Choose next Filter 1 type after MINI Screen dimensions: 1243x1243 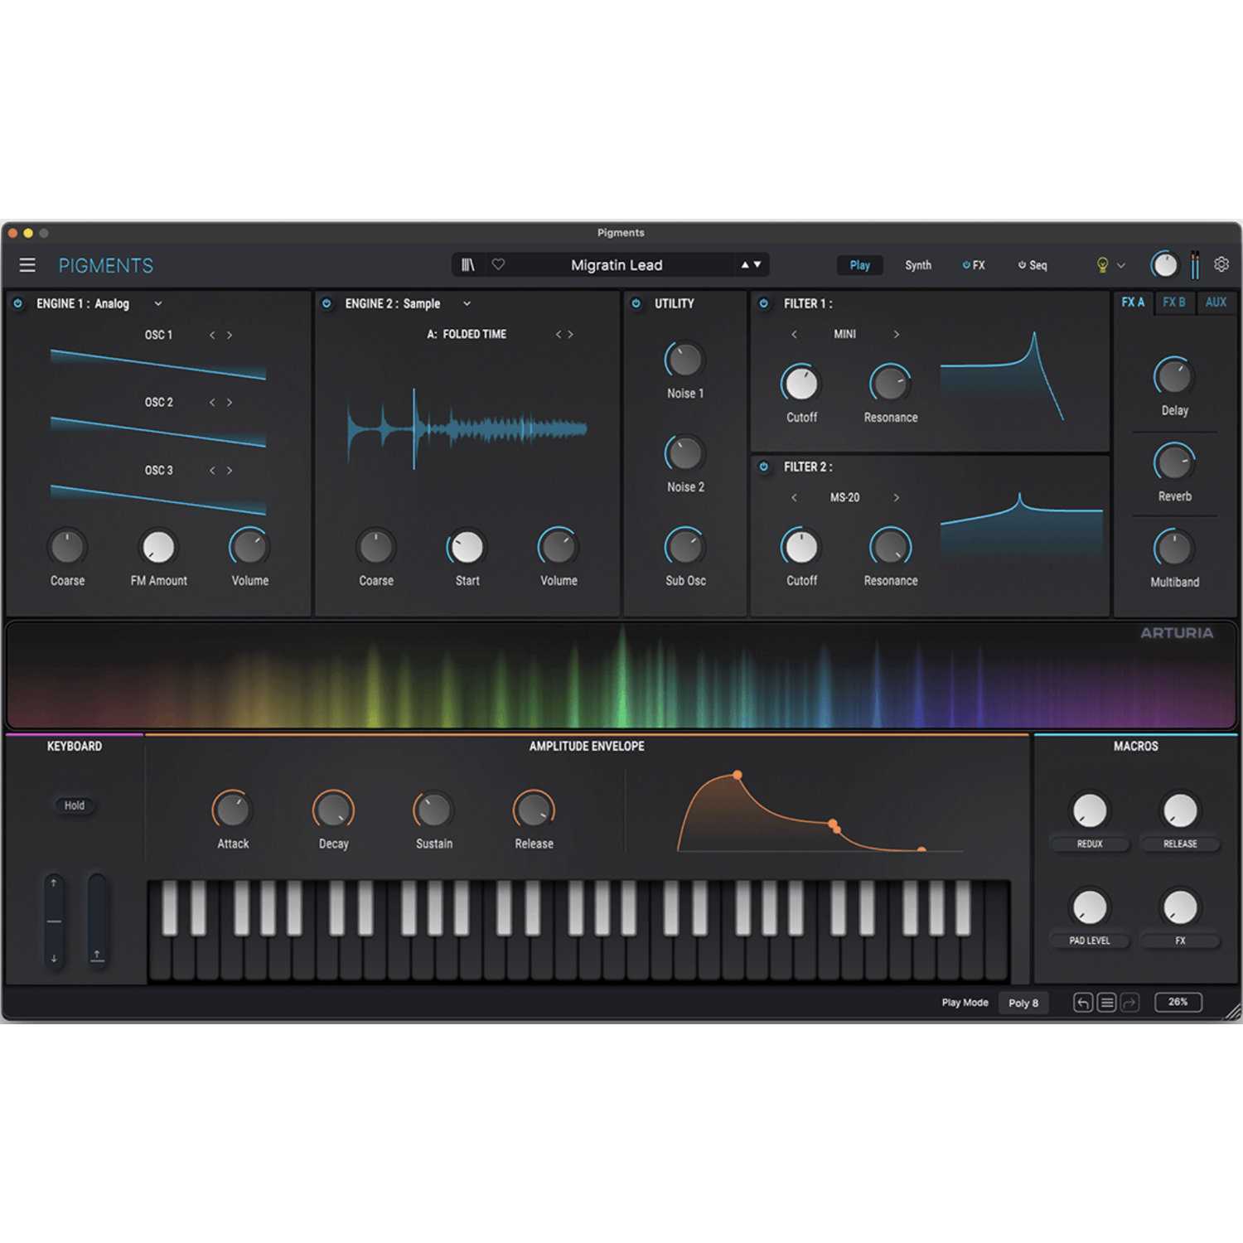coord(896,334)
